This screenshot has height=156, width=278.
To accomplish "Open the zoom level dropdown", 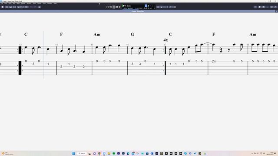I will pos(20,7).
